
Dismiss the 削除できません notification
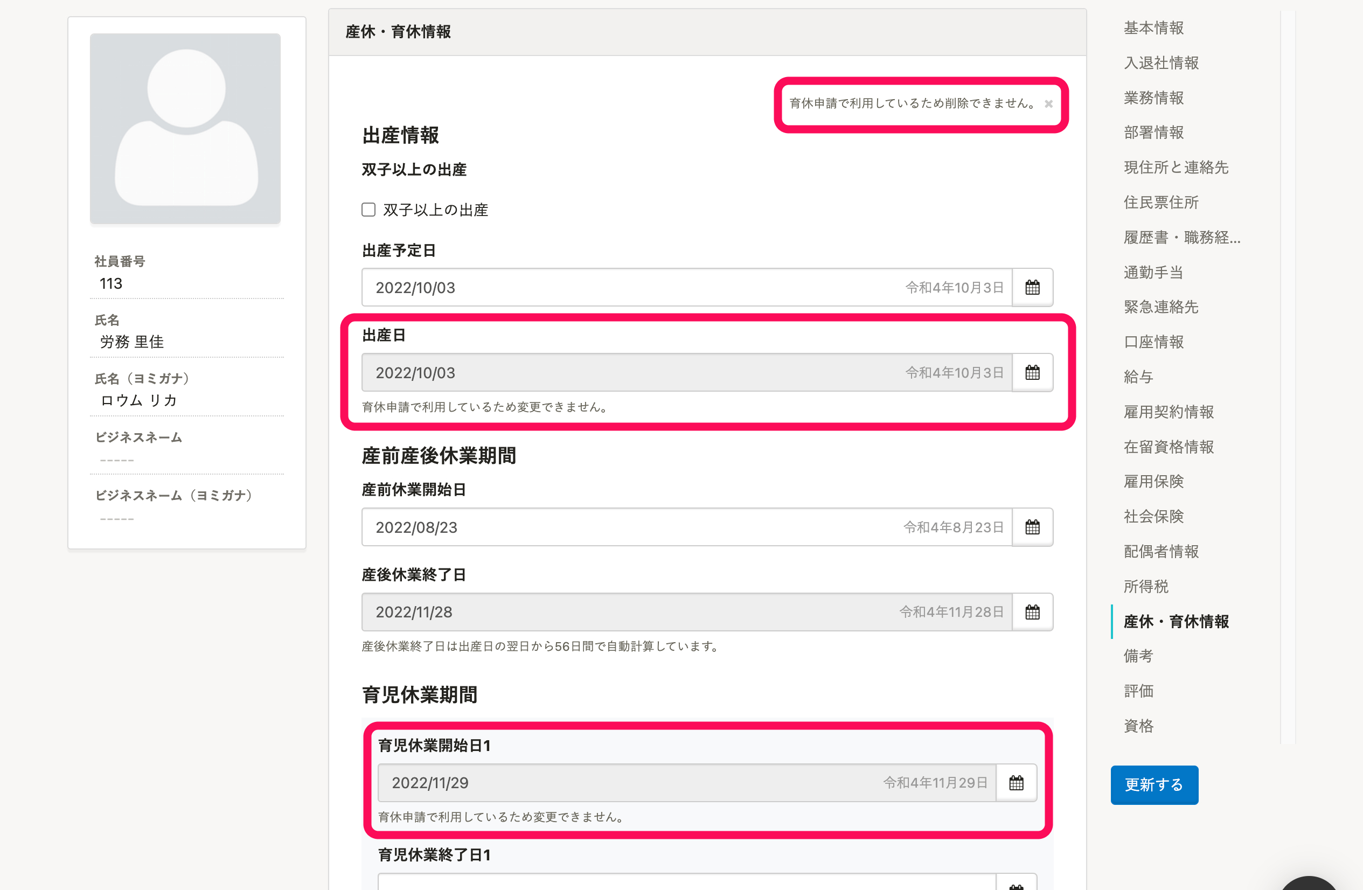coord(1048,103)
